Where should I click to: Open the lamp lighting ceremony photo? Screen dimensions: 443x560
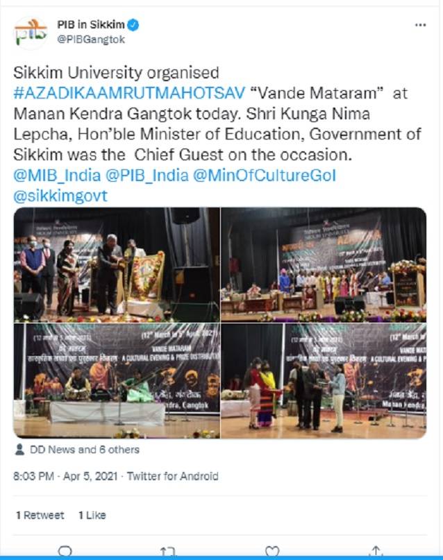click(x=117, y=264)
